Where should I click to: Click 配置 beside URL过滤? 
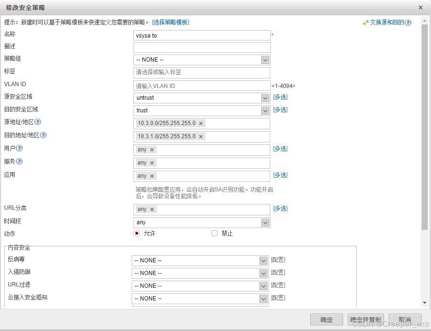(x=278, y=285)
